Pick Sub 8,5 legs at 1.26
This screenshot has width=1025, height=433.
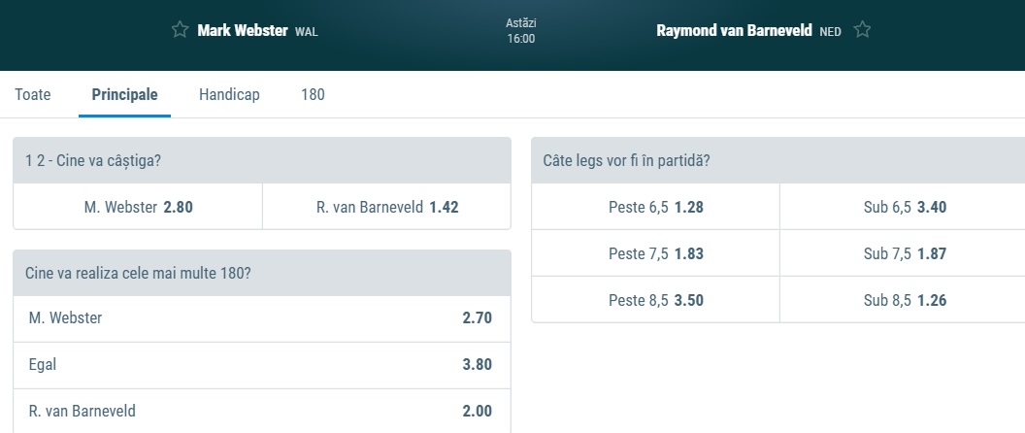[x=904, y=300]
